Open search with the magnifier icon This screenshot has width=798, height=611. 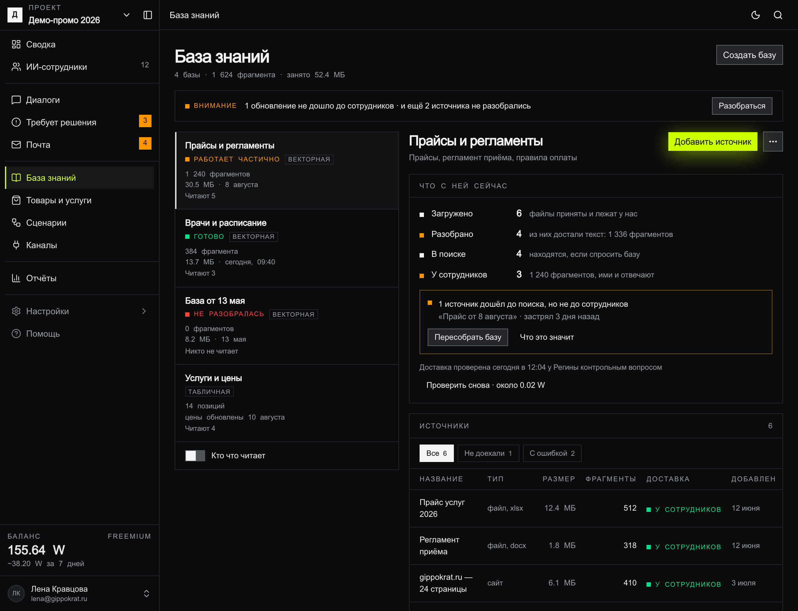pos(778,15)
